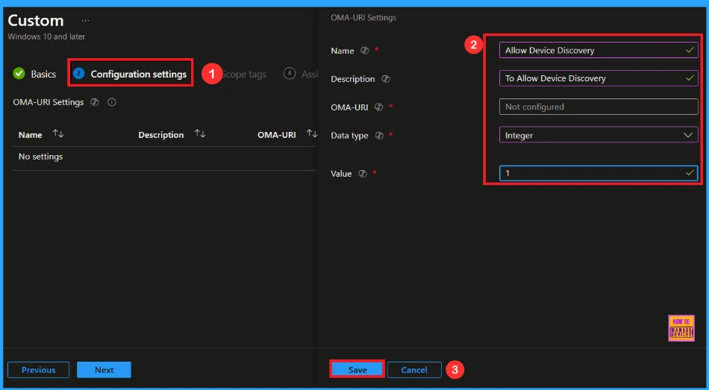The width and height of the screenshot is (709, 390).
Task: Click the Save button
Action: 357,370
